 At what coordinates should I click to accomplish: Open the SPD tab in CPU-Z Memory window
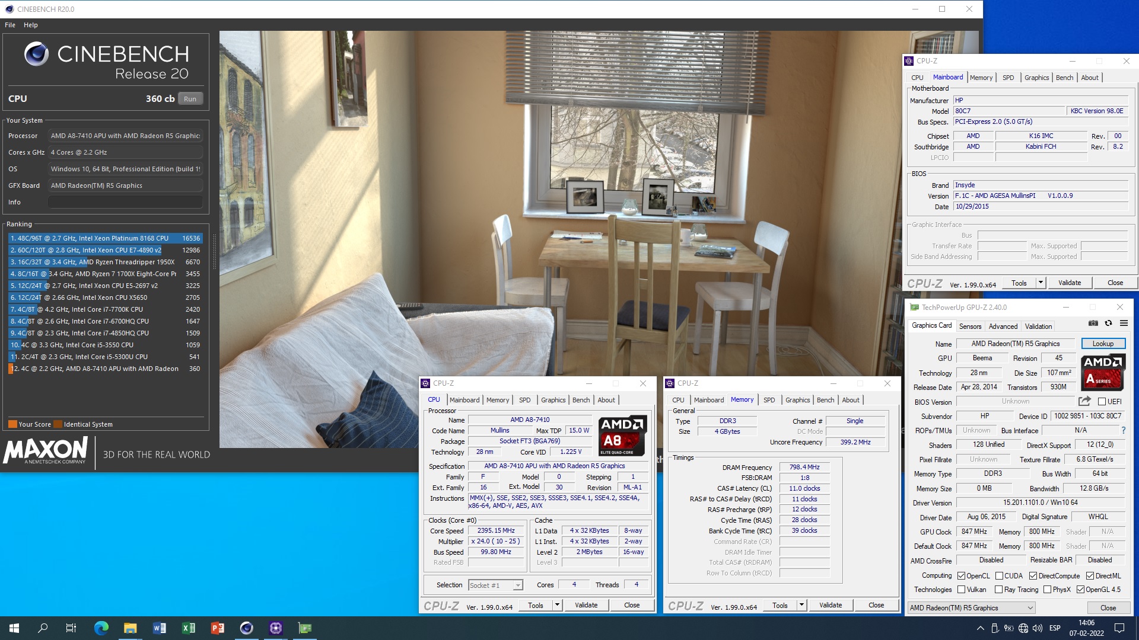(769, 400)
